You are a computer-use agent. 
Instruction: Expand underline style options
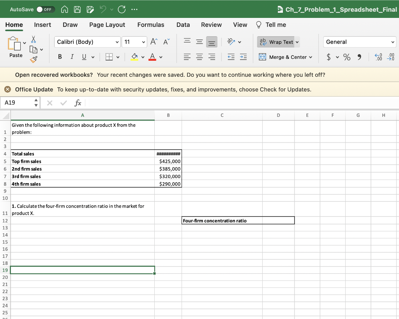[93, 57]
